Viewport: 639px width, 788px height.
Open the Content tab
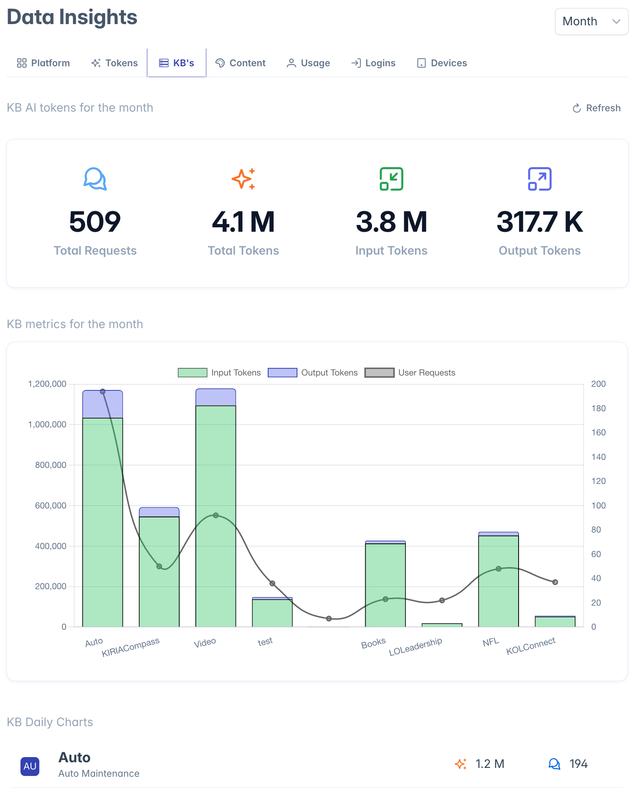tap(240, 63)
